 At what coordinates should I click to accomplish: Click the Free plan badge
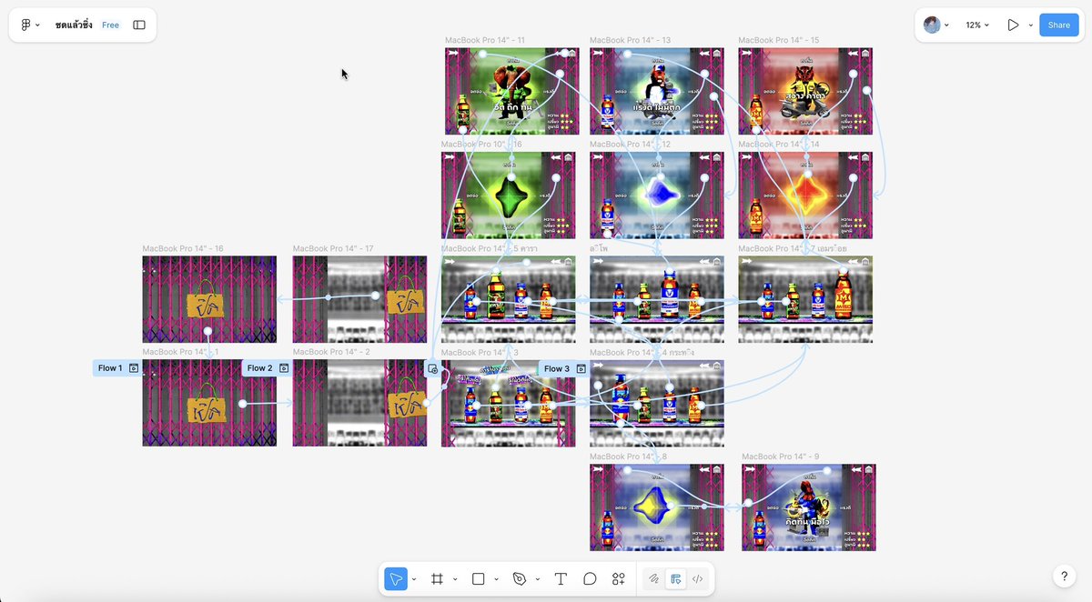pos(110,25)
